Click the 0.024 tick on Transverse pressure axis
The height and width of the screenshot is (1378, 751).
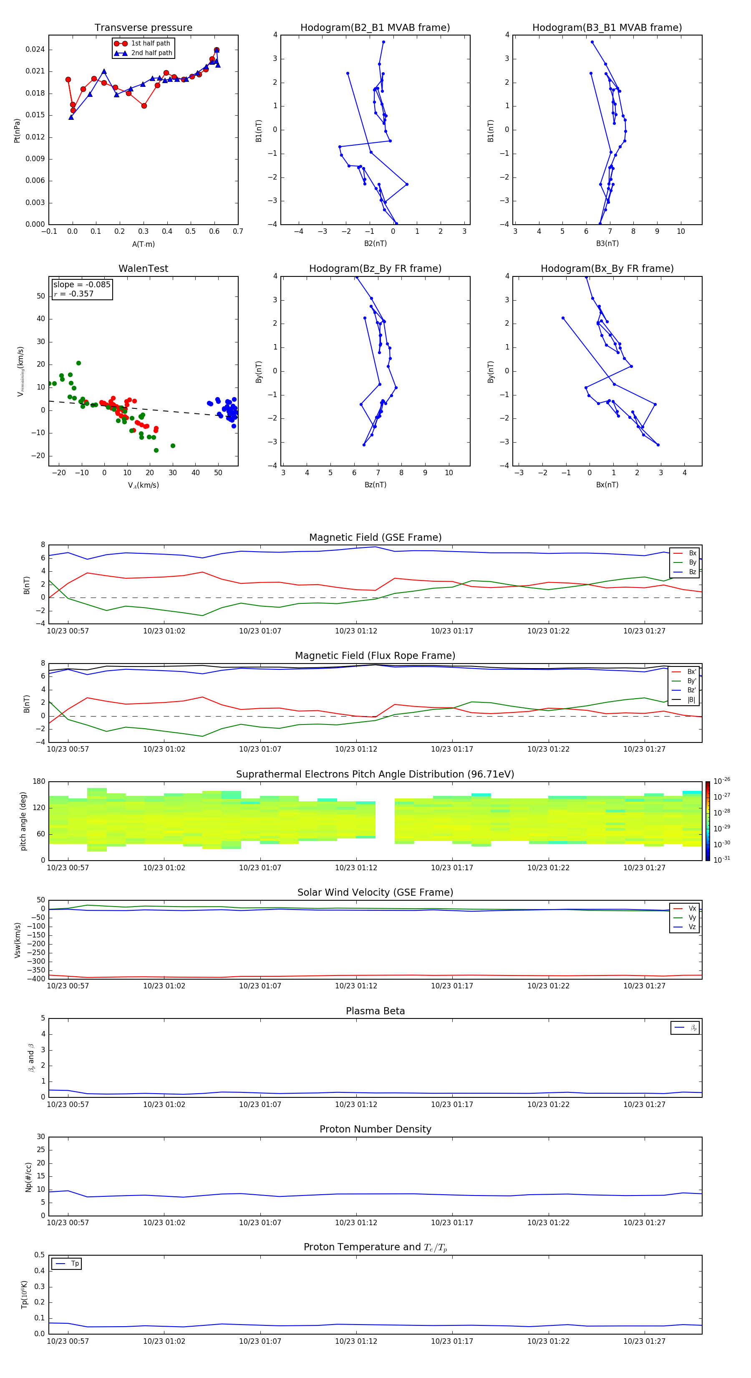pos(35,49)
